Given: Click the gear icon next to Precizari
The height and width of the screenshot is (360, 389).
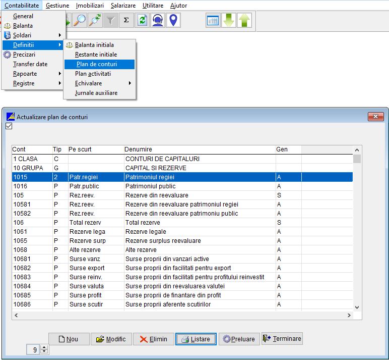Looking at the screenshot, I should point(8,55).
